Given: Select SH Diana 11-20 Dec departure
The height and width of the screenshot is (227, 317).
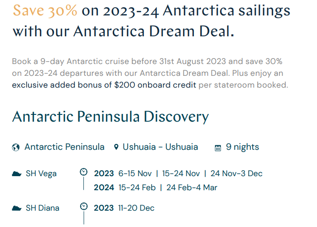Looking at the screenshot, I should [x=136, y=208].
